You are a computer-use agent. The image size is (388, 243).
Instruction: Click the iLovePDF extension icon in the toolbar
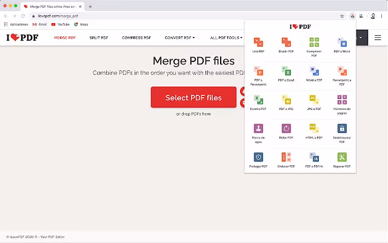(x=352, y=16)
